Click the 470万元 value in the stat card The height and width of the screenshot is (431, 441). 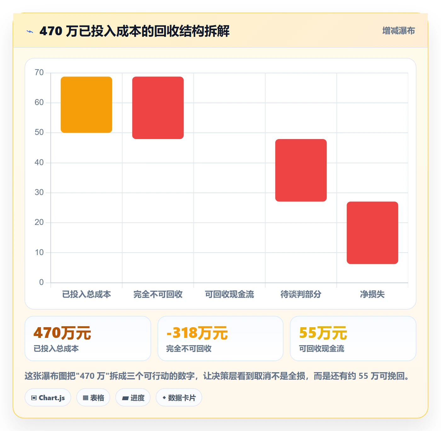pyautogui.click(x=62, y=333)
